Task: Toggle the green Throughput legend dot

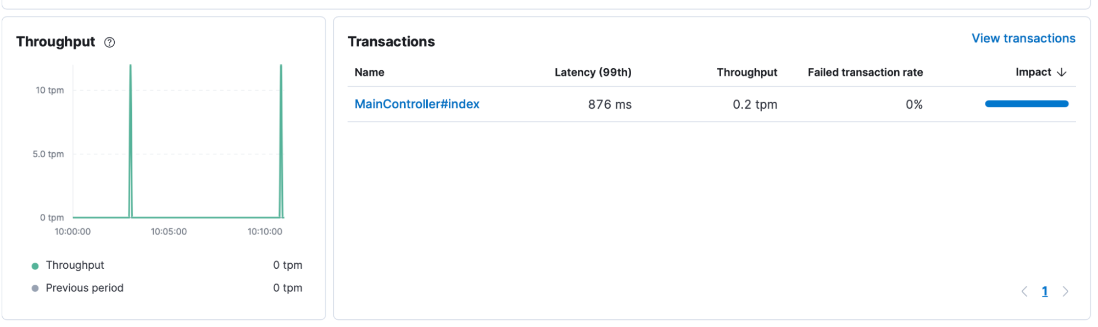Action: pyautogui.click(x=35, y=266)
